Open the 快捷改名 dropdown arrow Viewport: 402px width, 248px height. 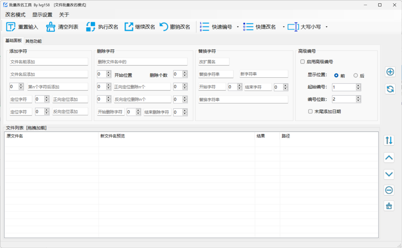click(284, 27)
